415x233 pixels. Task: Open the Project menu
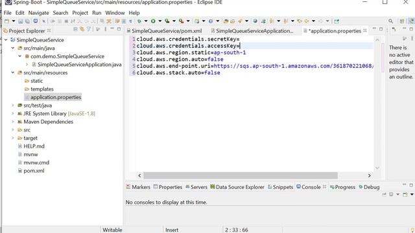pos(80,13)
